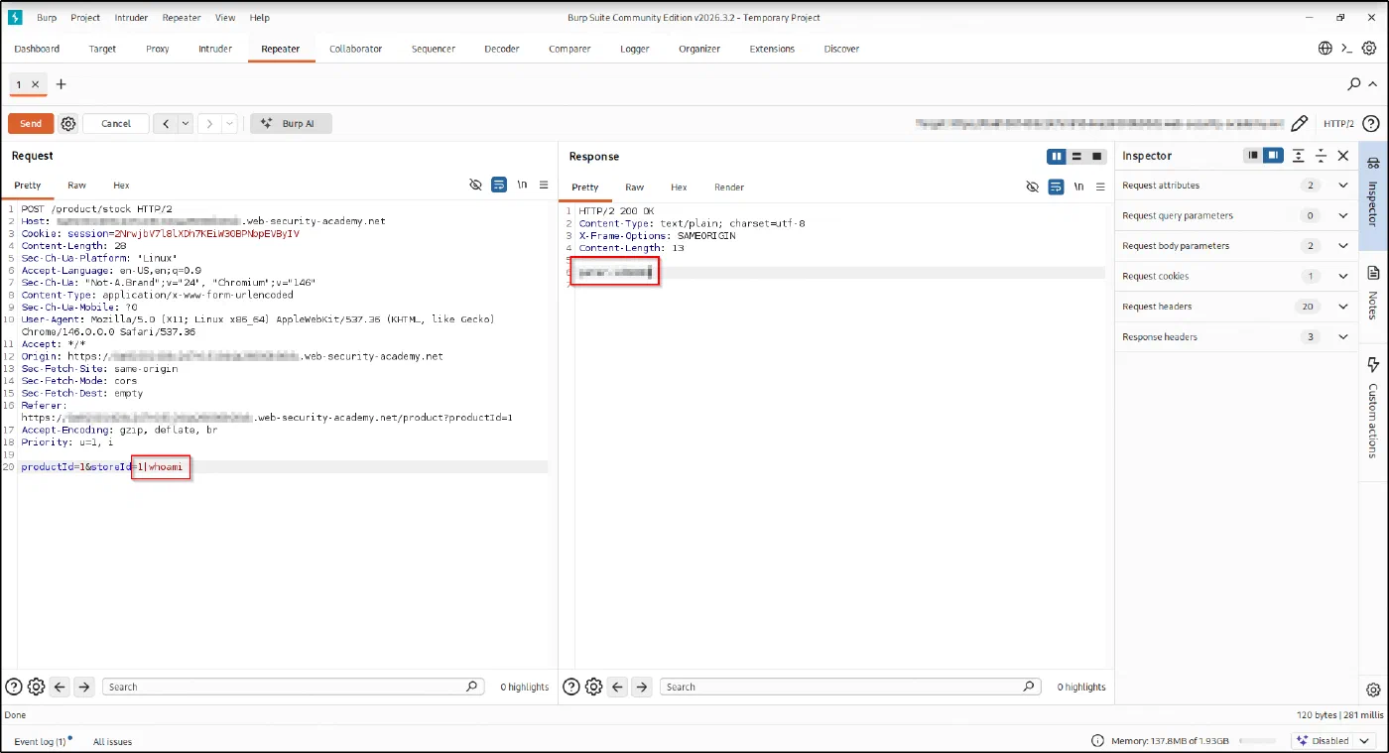Close Repeater tab 1

click(36, 84)
